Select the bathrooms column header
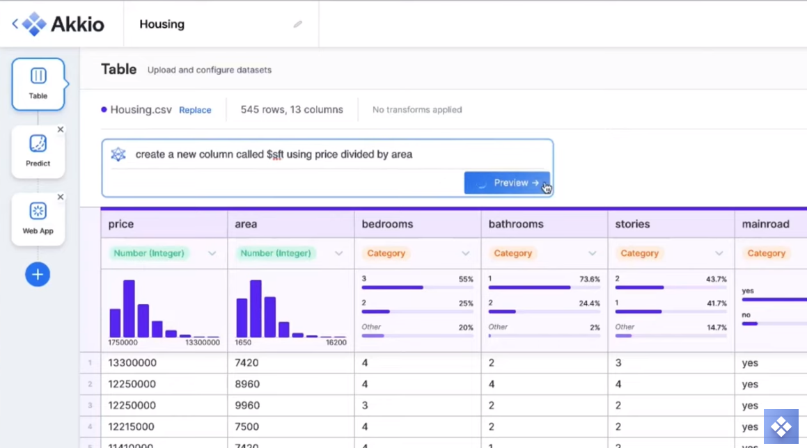807x448 pixels. (544, 224)
